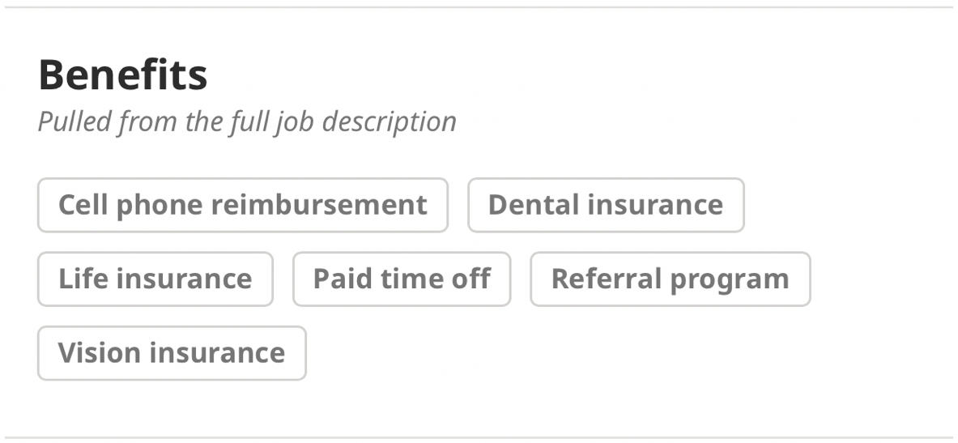This screenshot has height=443, width=958.
Task: Tap the Vision insurance pill
Action: (171, 353)
